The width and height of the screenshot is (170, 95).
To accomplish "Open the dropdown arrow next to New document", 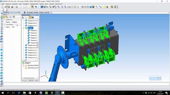I will tap(4, 7).
